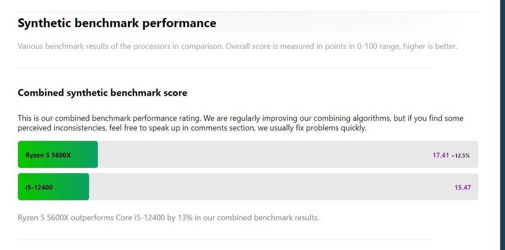This screenshot has height=250, width=505.
Task: Click the i5-12400 label text
Action: (39, 187)
